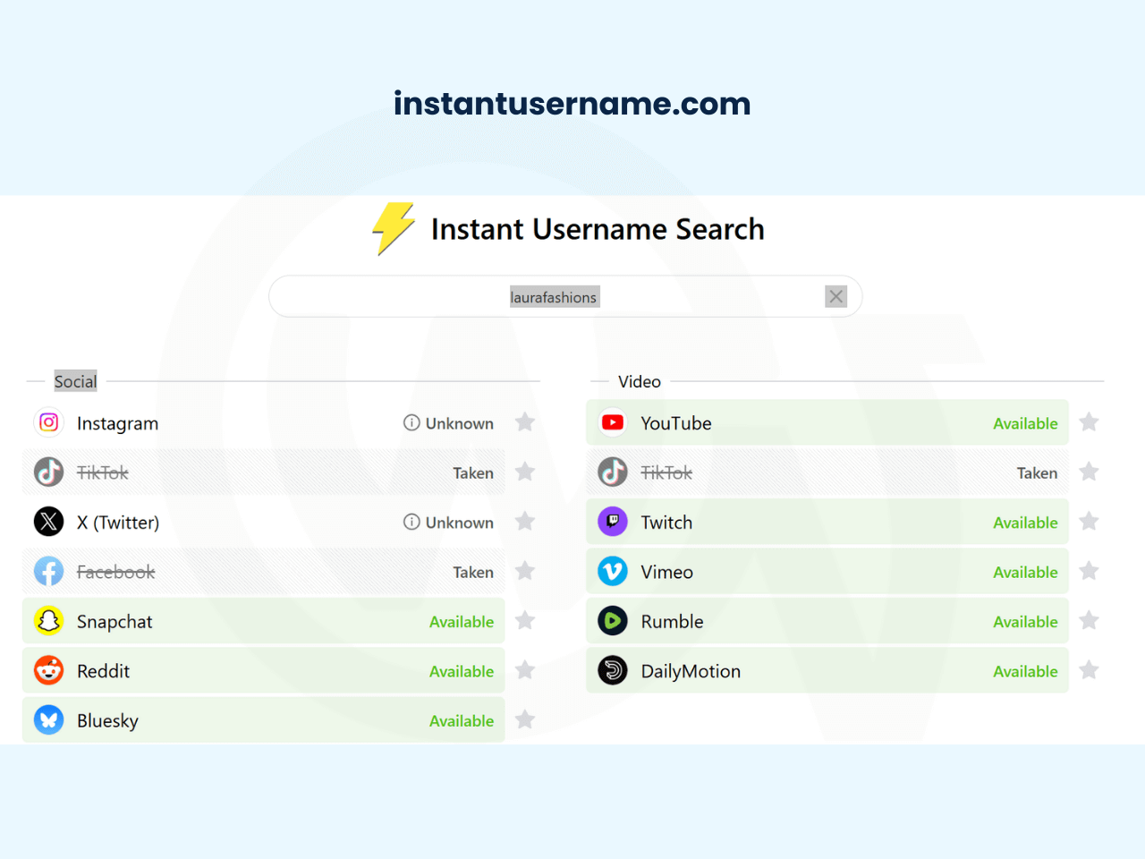Viewport: 1145px width, 859px height.
Task: Click the TikTok icon in Social list
Action: pos(49,472)
